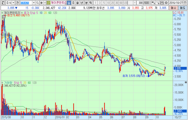The height and width of the screenshot is (120, 188).
Task: Toggle the 종가 단순 moving average marker
Action: coord(22,13)
